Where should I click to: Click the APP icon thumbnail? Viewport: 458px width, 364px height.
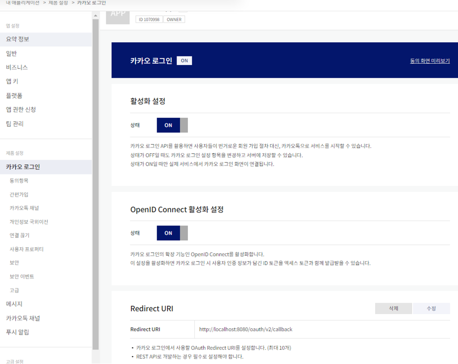click(x=118, y=17)
